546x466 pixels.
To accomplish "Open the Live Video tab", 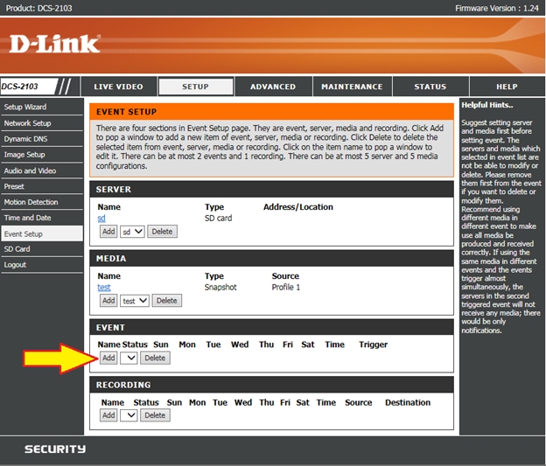I will [118, 87].
